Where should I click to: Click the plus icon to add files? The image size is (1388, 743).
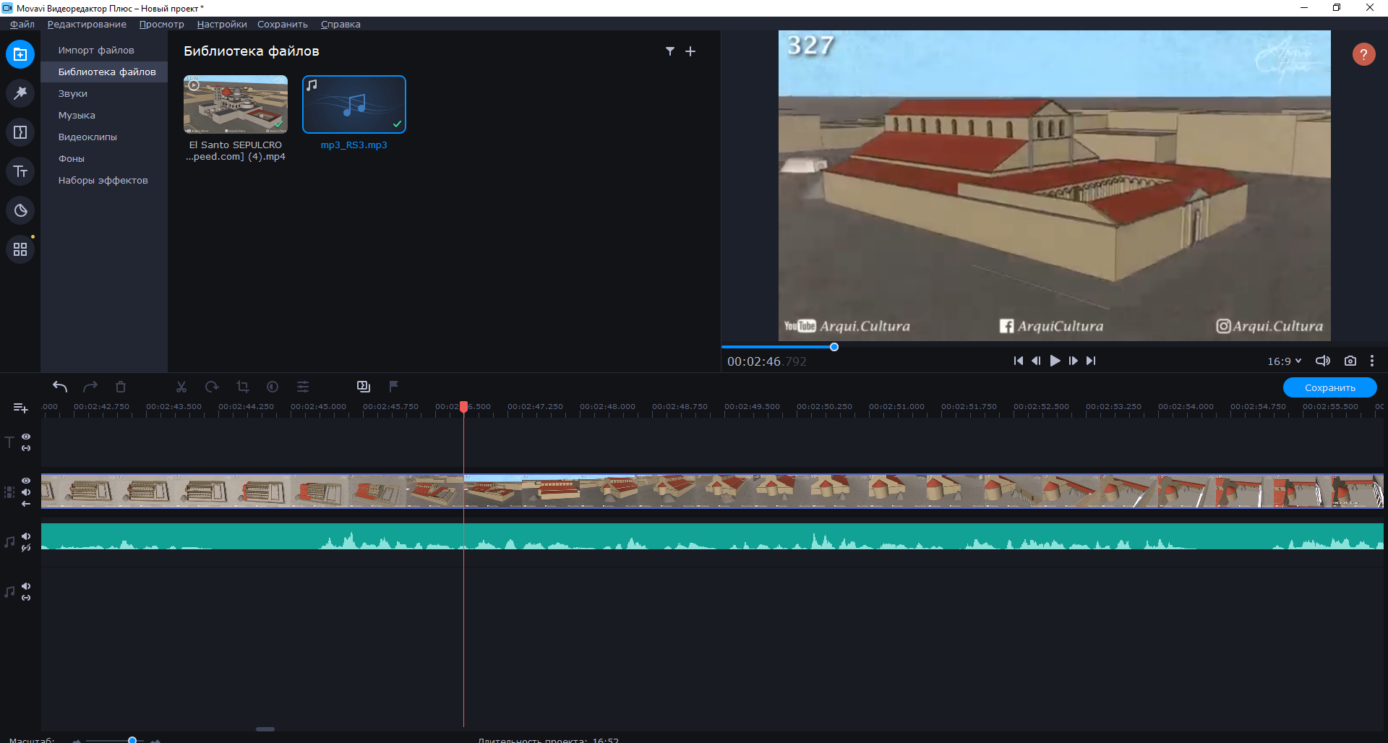(690, 51)
